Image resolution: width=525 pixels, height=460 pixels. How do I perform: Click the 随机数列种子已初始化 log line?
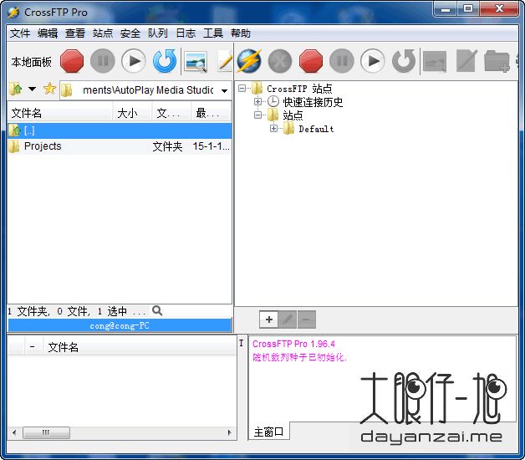[299, 357]
